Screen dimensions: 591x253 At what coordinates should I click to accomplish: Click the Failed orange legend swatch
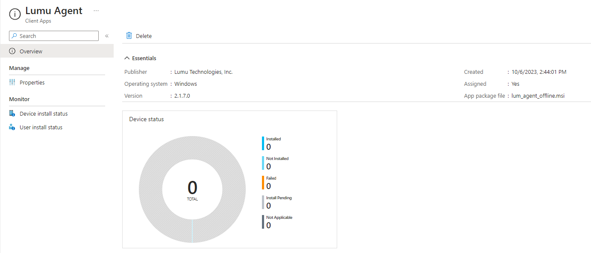tap(263, 183)
